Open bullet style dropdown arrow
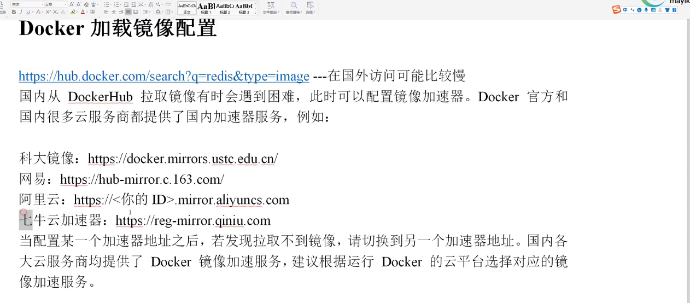This screenshot has width=690, height=303. pyautogui.click(x=110, y=4)
